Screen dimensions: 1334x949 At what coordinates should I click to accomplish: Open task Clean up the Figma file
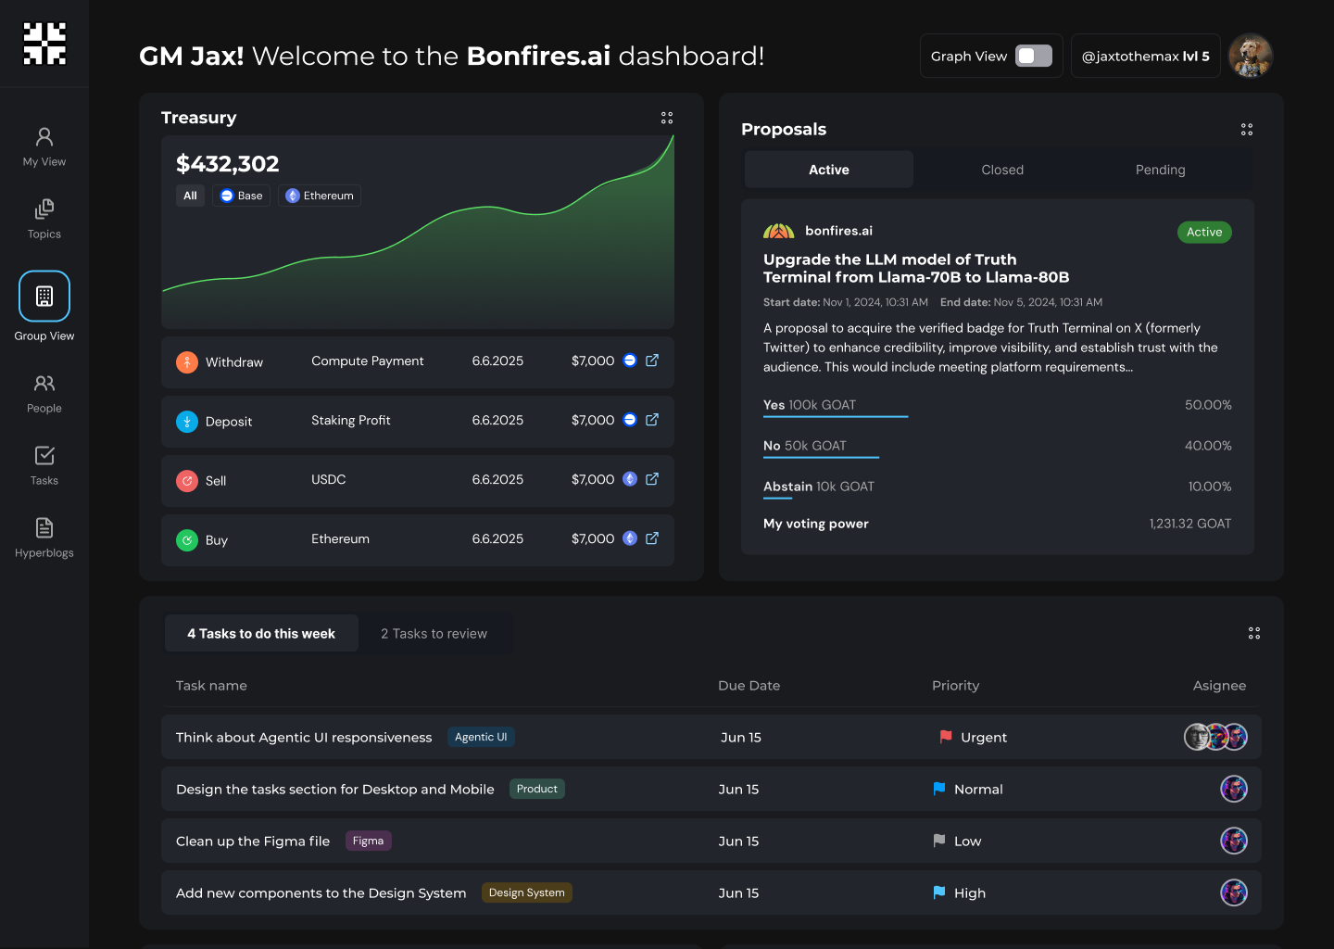pyautogui.click(x=253, y=841)
